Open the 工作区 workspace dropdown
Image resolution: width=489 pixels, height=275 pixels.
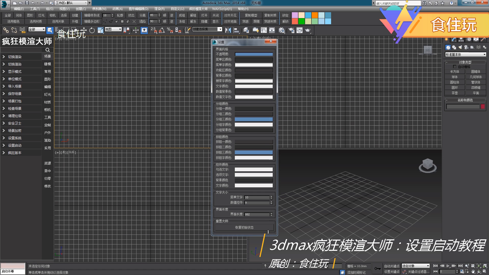[71, 3]
